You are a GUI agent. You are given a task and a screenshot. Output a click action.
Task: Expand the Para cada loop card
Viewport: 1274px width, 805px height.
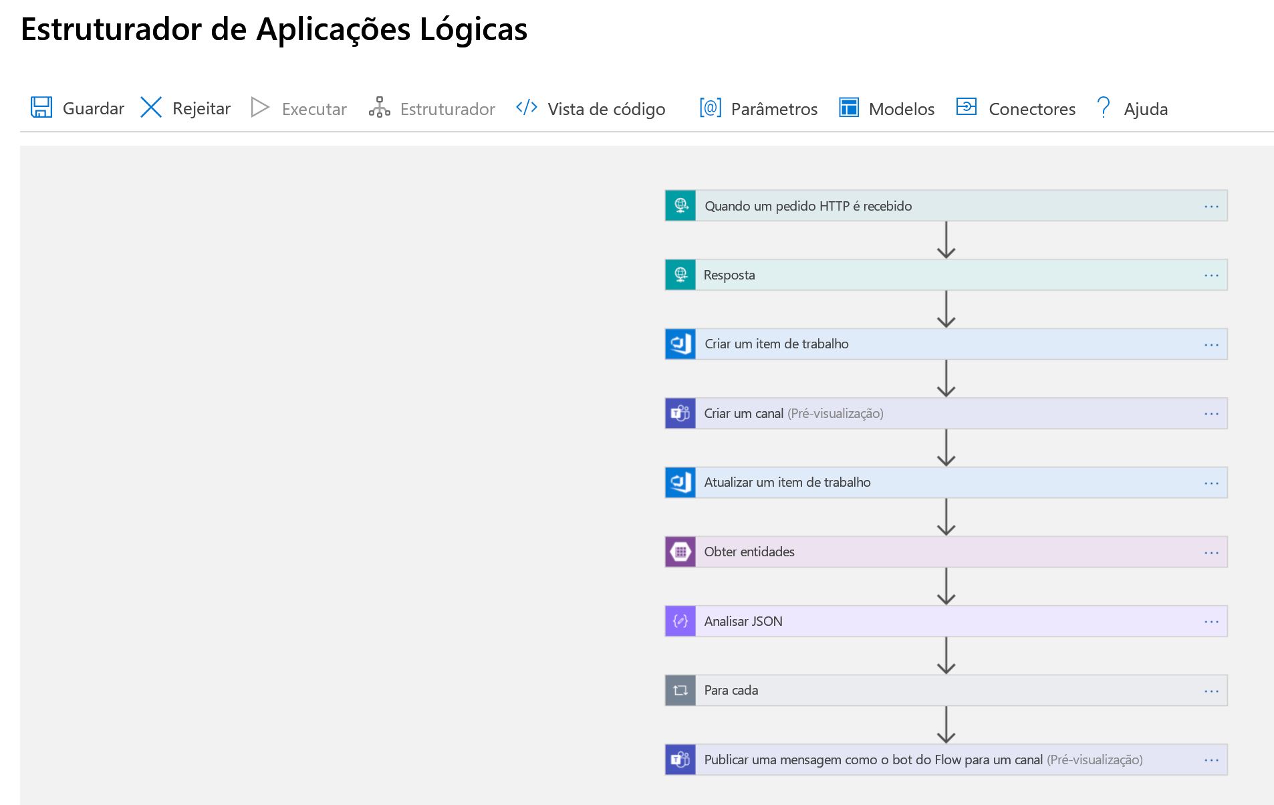[946, 691]
